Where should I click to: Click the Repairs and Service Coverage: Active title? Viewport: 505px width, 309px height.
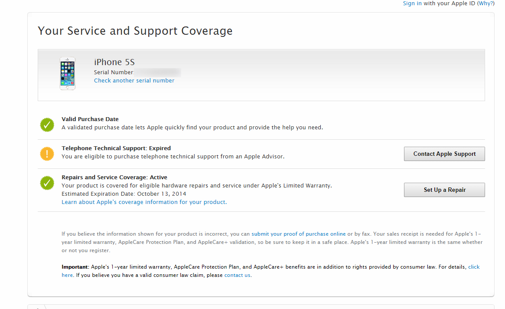click(114, 177)
